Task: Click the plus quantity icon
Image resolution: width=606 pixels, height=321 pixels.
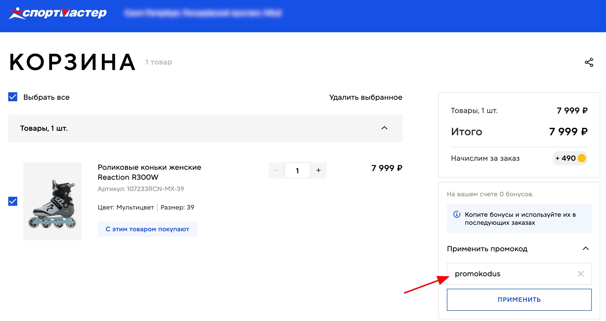Action: [318, 170]
